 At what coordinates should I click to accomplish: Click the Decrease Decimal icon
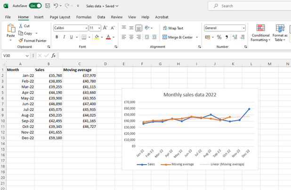point(242,37)
